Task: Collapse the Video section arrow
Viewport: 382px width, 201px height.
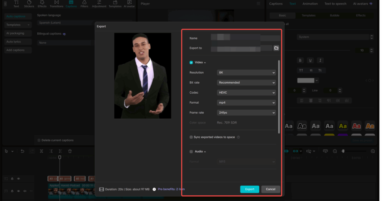Action: pos(205,63)
